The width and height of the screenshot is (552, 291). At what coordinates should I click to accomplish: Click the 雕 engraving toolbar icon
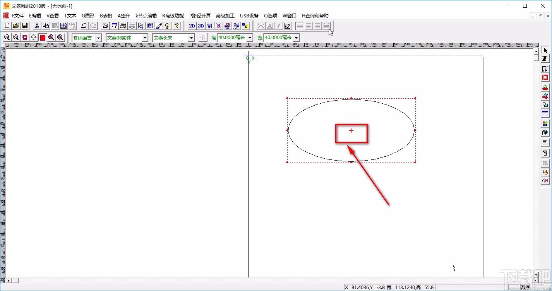[236, 26]
